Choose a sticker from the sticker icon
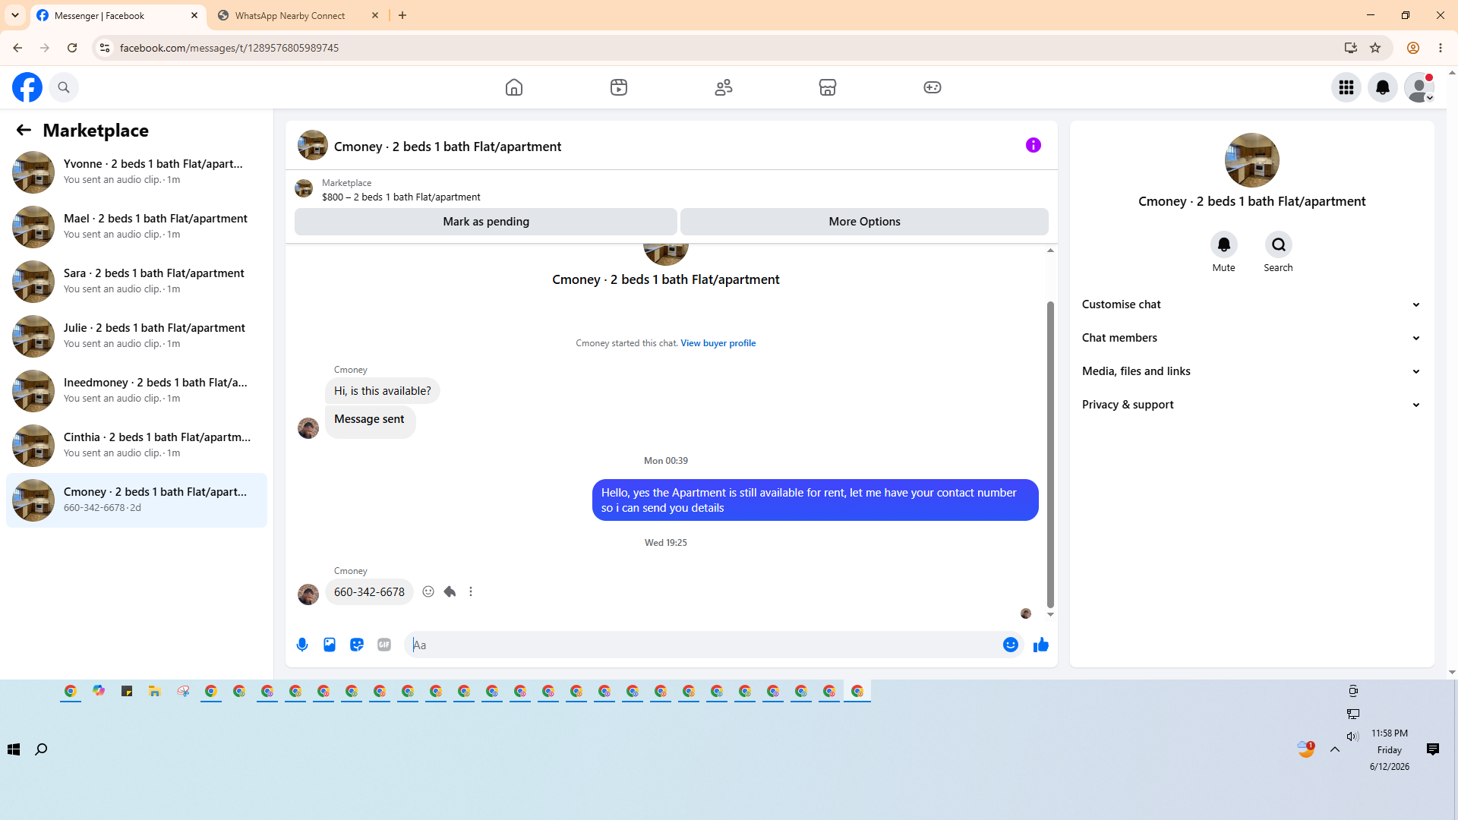The width and height of the screenshot is (1458, 820). pos(357,645)
